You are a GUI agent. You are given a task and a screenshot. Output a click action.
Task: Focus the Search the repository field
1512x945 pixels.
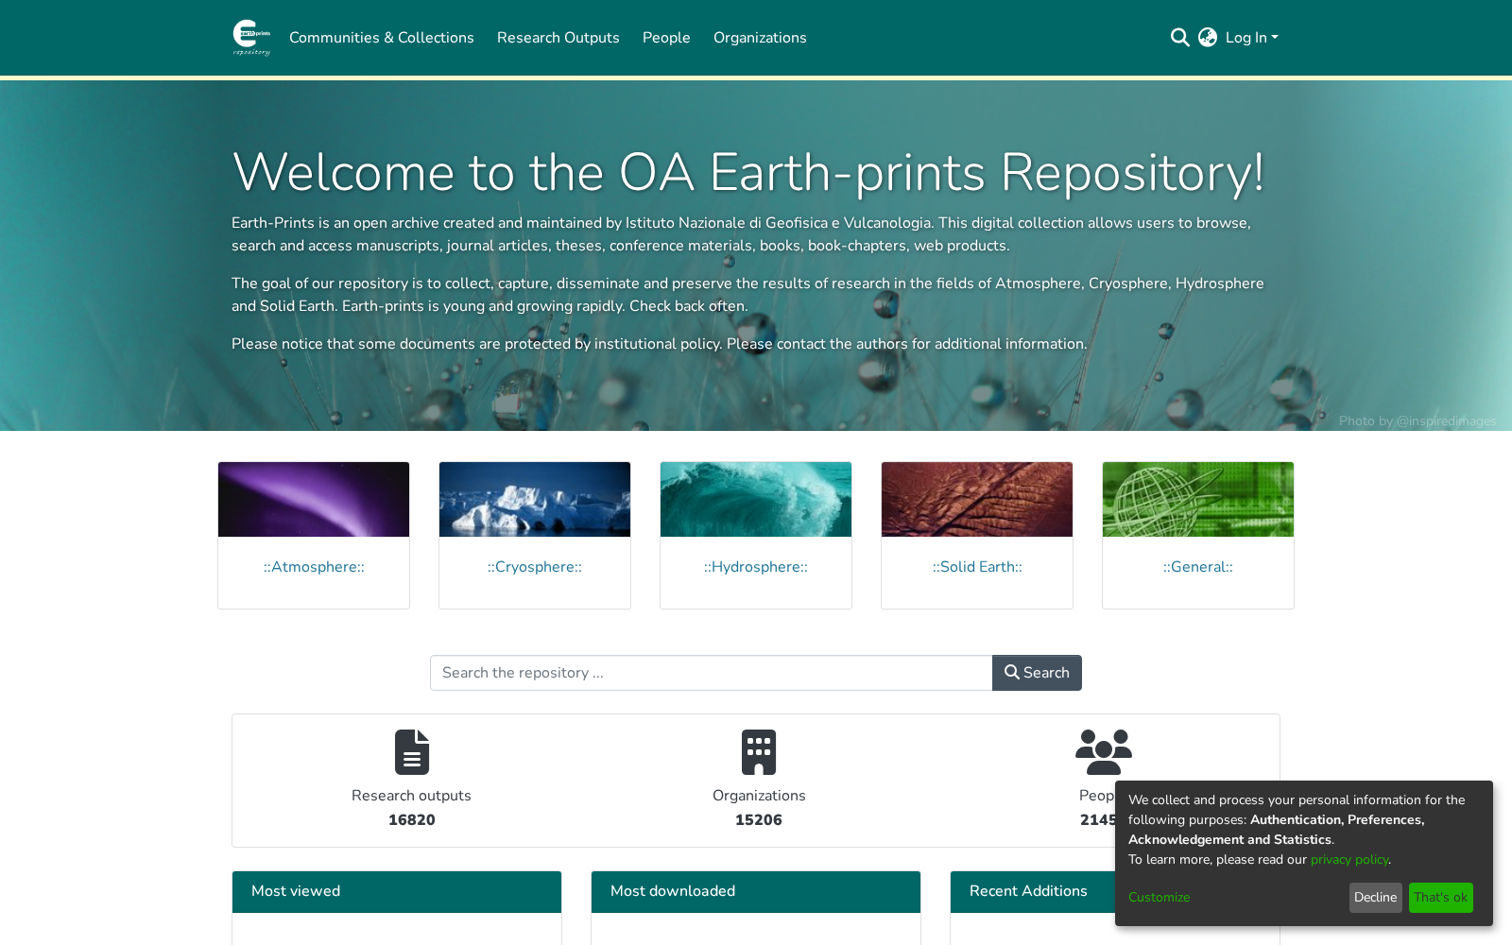coord(712,673)
